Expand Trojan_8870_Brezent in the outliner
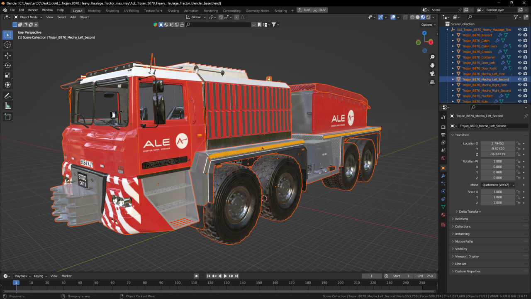This screenshot has height=299, width=531. [x=453, y=35]
